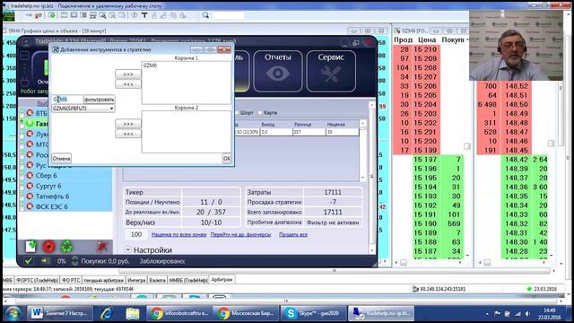Click >>> to add instrument to Корзина 2

coord(127,124)
